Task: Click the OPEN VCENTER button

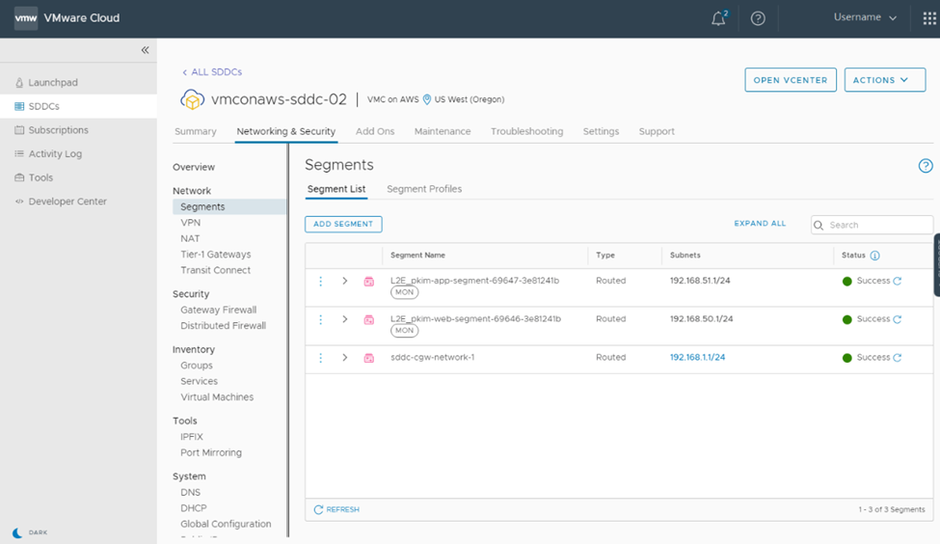Action: point(791,80)
